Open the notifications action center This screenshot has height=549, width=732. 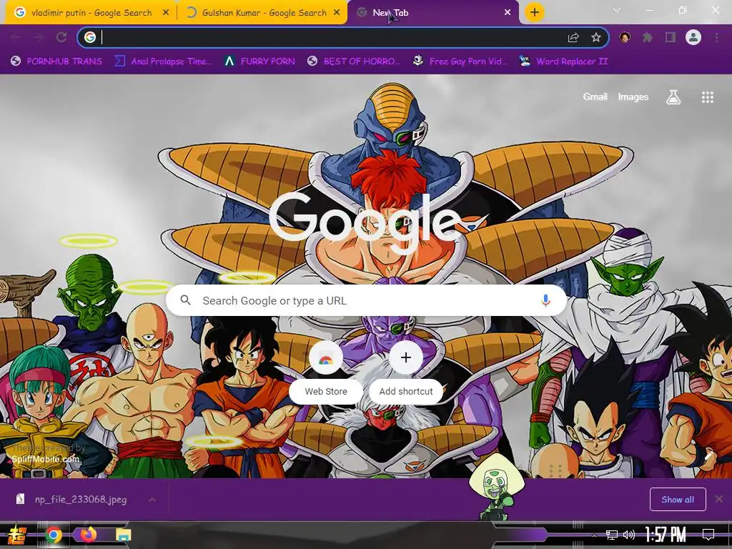[708, 535]
